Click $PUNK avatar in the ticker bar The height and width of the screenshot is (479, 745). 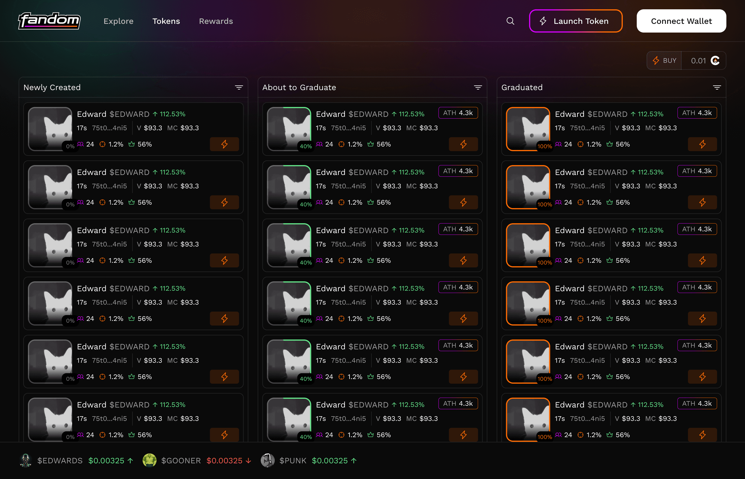pos(267,460)
